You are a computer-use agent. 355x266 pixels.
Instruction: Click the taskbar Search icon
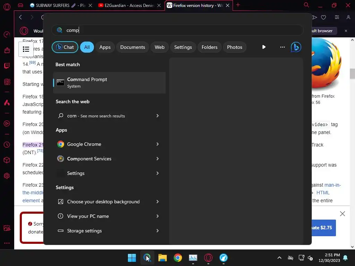[x=147, y=258]
